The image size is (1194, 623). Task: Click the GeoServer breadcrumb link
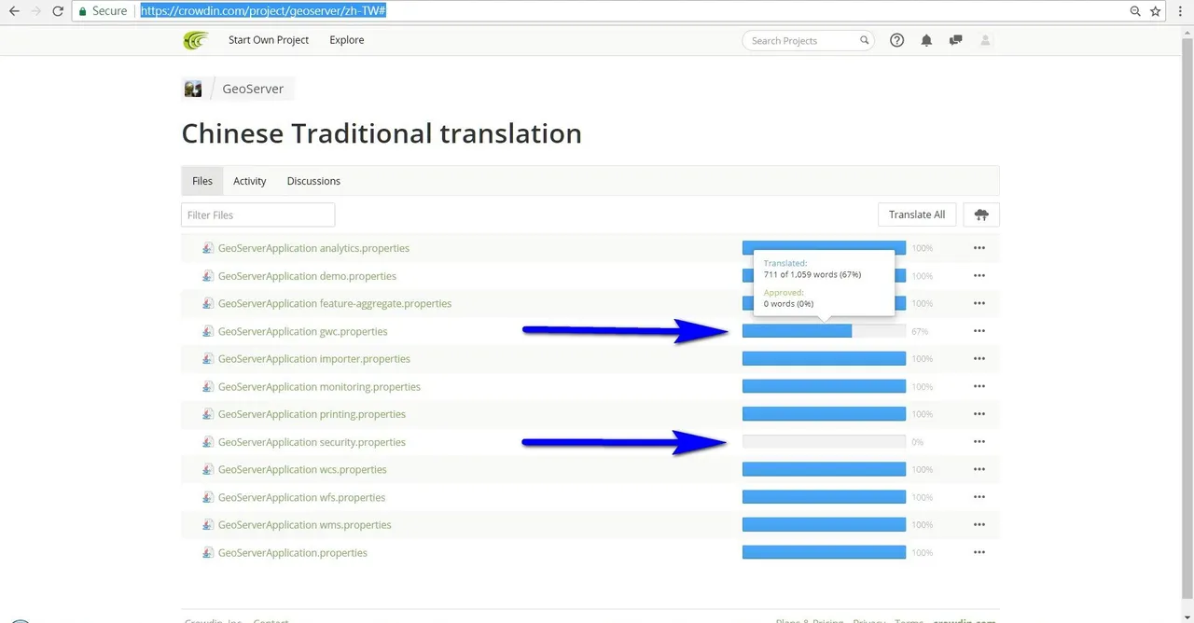click(x=253, y=89)
